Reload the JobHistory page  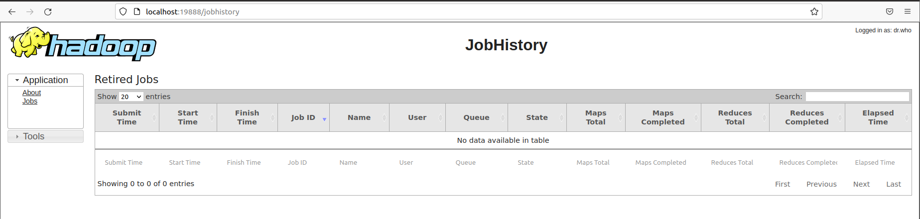click(x=48, y=11)
